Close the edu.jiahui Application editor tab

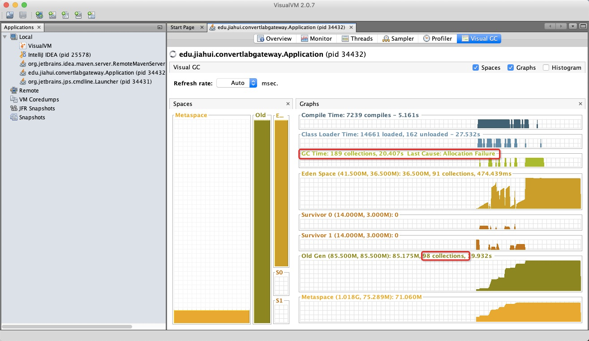352,28
